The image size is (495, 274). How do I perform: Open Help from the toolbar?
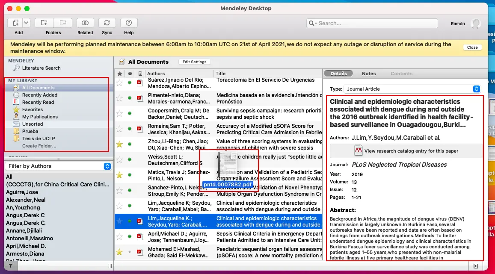(x=129, y=23)
